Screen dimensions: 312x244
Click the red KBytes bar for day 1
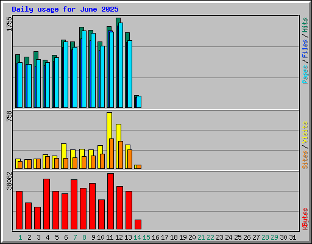point(19,210)
